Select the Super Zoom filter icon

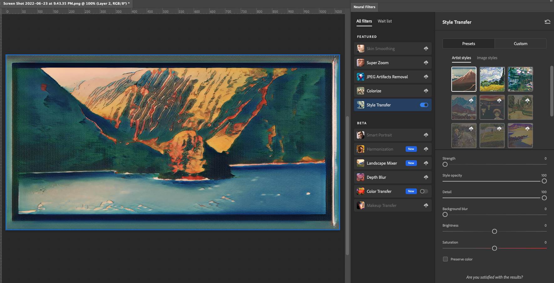(360, 63)
